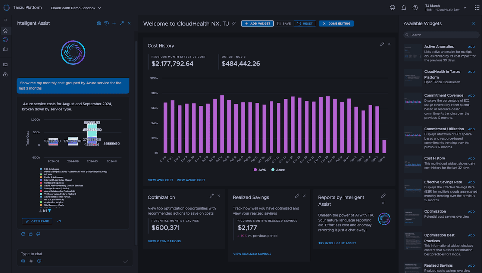This screenshot has height=273, width=482.
Task: Click the VIEW OPTIMIZATIONS link
Action: point(164,241)
